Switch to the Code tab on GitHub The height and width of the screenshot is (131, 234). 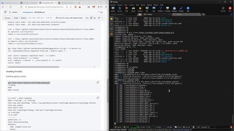(16, 18)
